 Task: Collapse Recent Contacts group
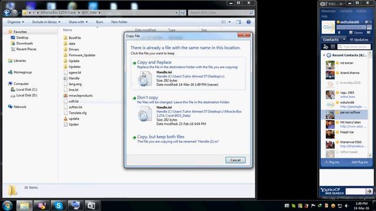click(x=324, y=55)
